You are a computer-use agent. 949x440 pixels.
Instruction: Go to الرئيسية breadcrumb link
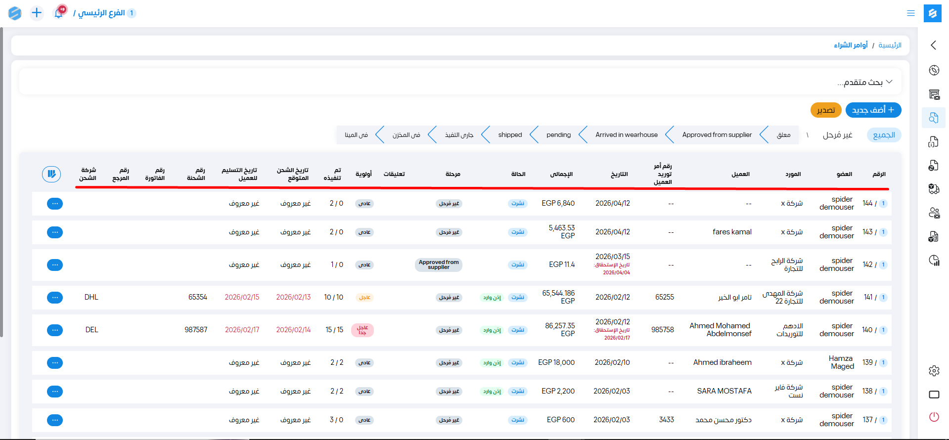(890, 45)
